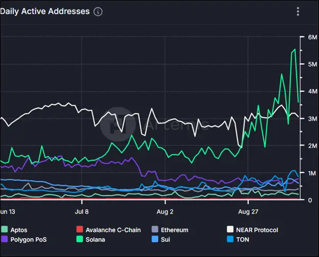Click the Aug 2 x-axis date label

[x=165, y=211]
